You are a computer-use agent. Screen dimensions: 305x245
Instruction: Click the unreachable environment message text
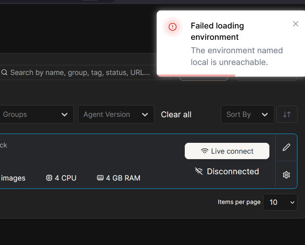pyautogui.click(x=237, y=56)
